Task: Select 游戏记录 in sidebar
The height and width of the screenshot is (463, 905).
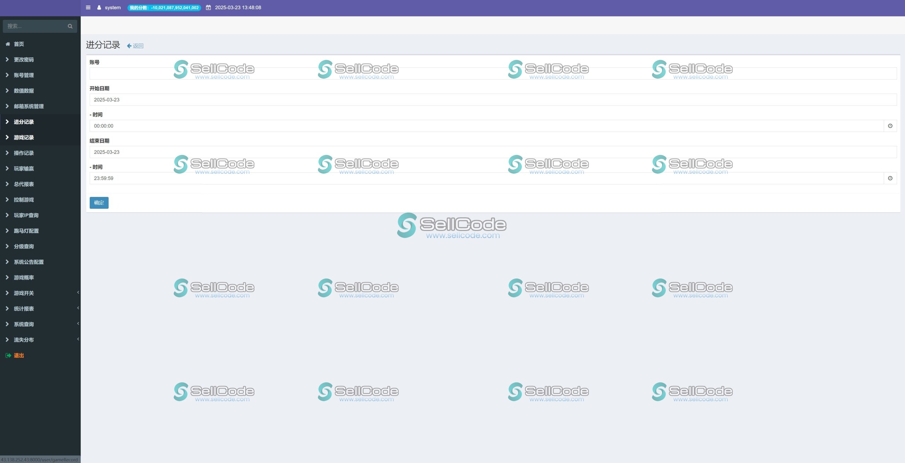Action: coord(40,137)
